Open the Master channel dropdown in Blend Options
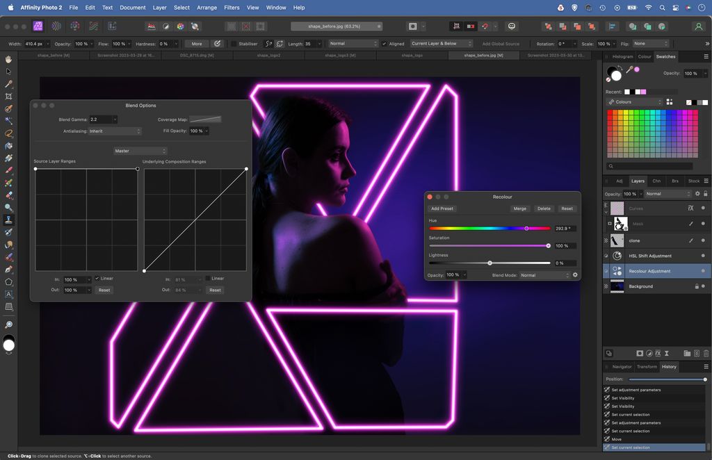Image resolution: width=712 pixels, height=460 pixels. [139, 150]
